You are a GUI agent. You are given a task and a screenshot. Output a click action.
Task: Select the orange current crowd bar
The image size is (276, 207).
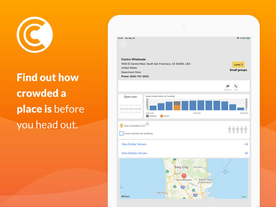177,108
